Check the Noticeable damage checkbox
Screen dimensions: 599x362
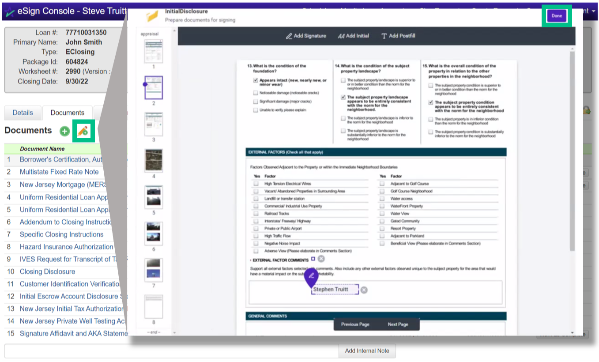pyautogui.click(x=256, y=93)
